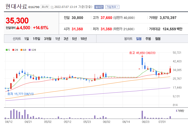Click the purple 거래량 volume legend marker
The height and width of the screenshot is (126, 188).
[176, 111]
